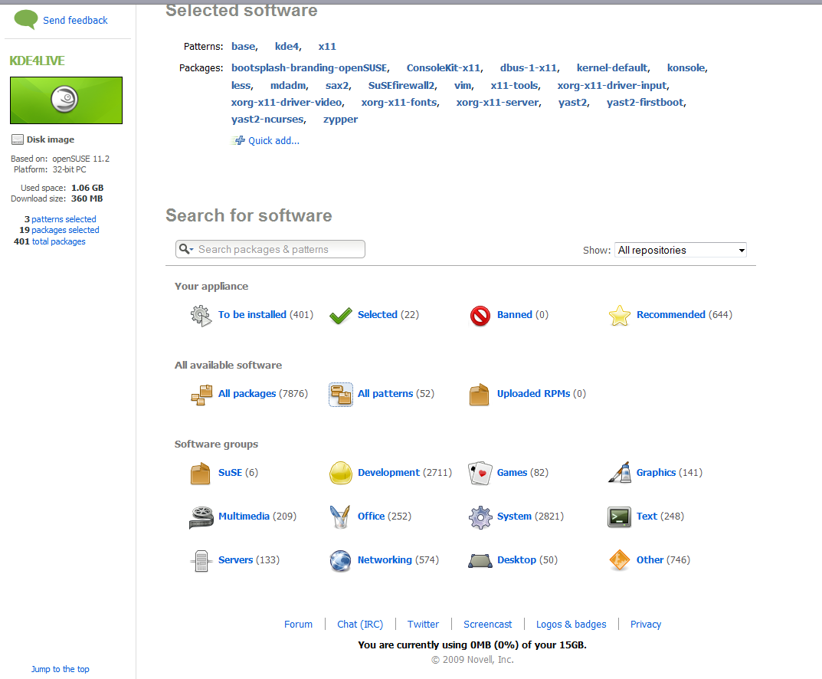Screen dimensions: 822x679
Task: Click the zypper package link
Action: [x=340, y=119]
